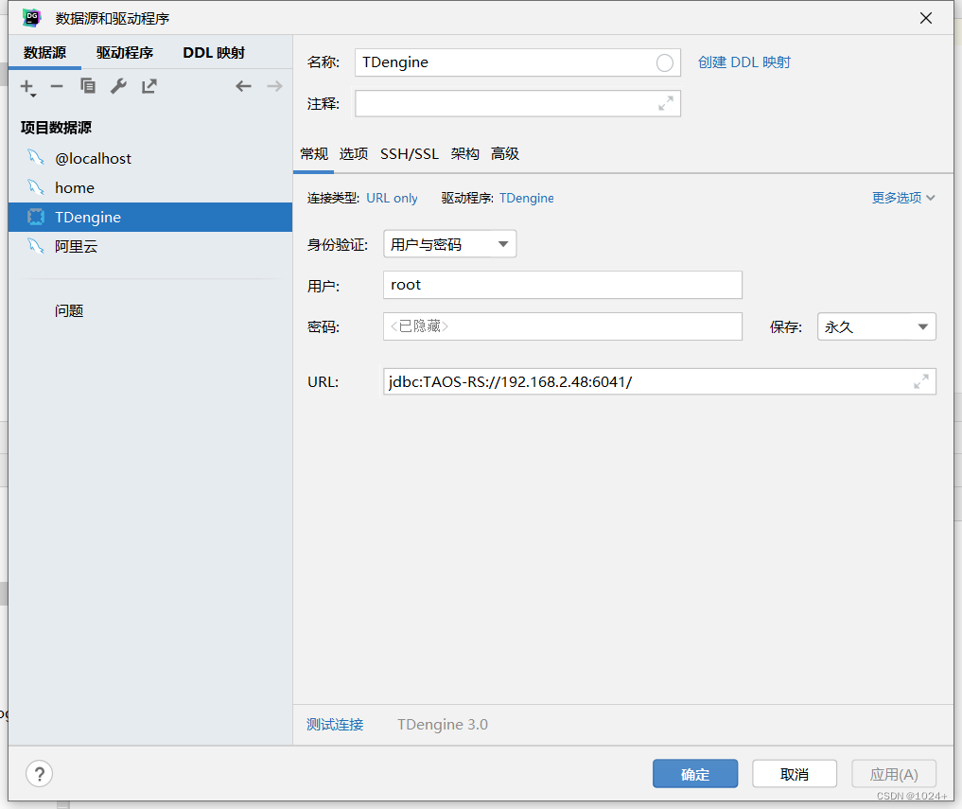Open the 高级 tab
This screenshot has height=809, width=962.
coord(505,153)
